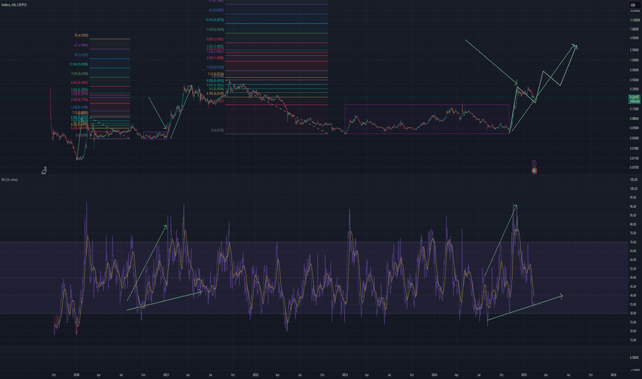Viewport: 642px width, 379px height.
Task: Click the 2.50000 price scale value
Action: tap(634, 50)
